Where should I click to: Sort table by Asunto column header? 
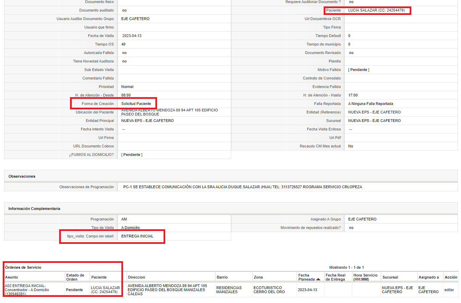[x=12, y=277]
